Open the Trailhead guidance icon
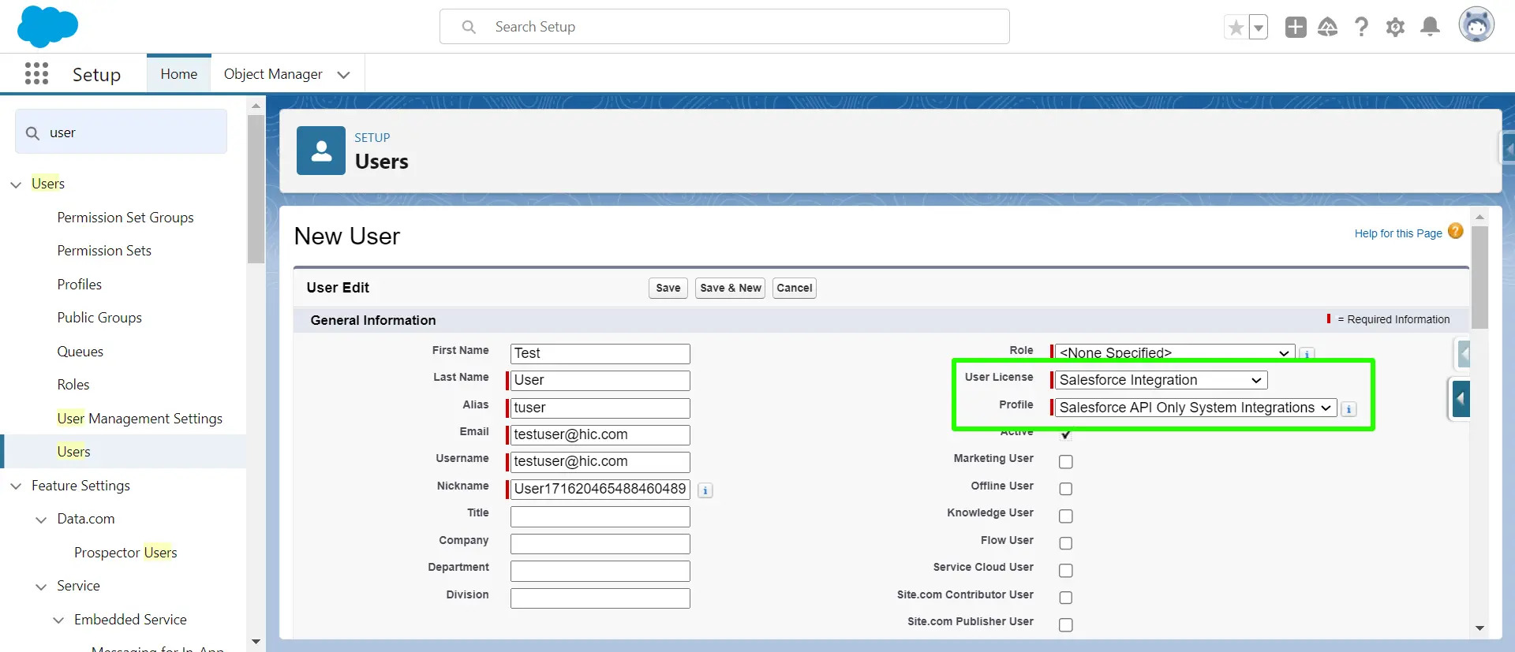Screen dimensions: 1515x652 1328,28
